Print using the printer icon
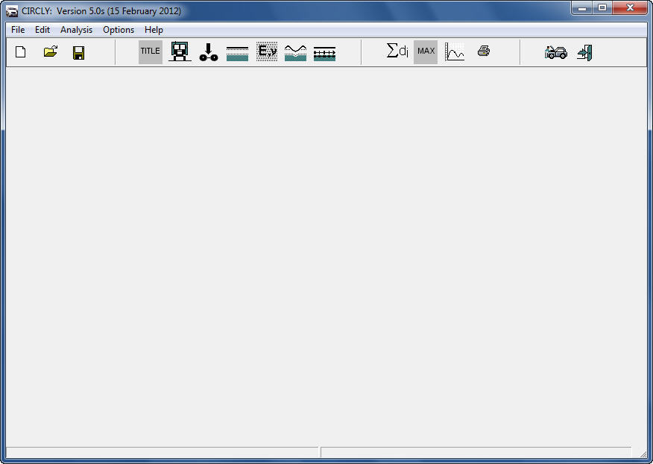This screenshot has width=653, height=464. tap(484, 51)
